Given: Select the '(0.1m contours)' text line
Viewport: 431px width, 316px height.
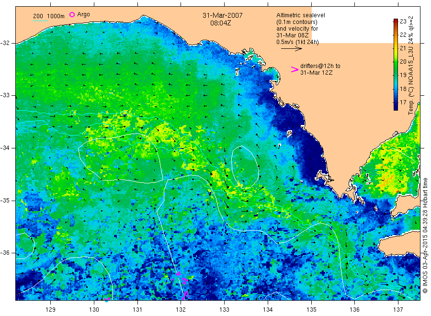Looking at the screenshot, I should coord(297,22).
